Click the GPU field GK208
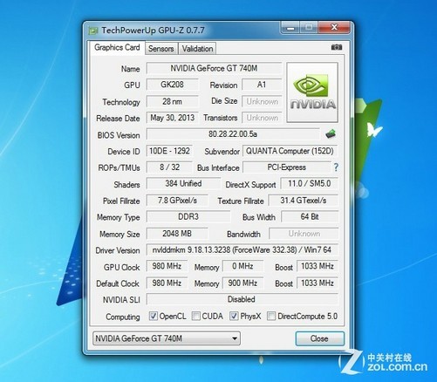437x382 pixels. tap(172, 85)
